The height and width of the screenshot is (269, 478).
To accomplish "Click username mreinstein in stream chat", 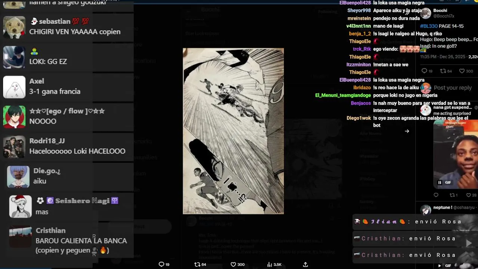I will click(x=359, y=18).
